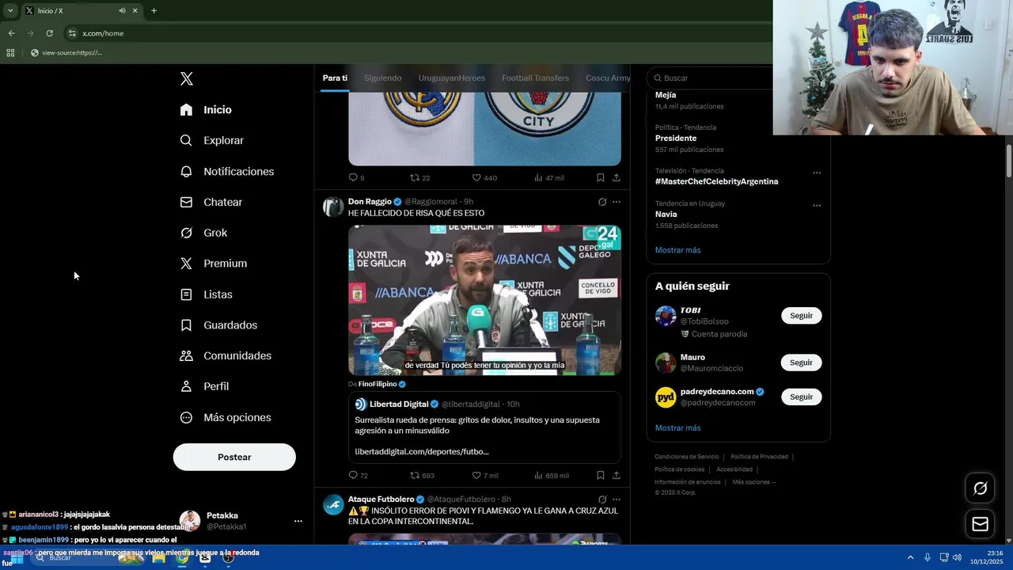1013x570 pixels.
Task: Reply to the Real Madrid City post
Action: [x=356, y=178]
